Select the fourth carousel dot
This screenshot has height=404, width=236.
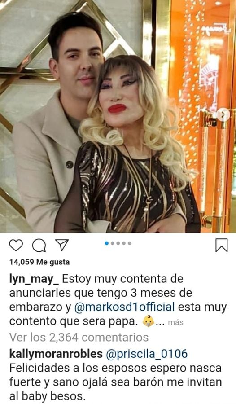click(124, 243)
